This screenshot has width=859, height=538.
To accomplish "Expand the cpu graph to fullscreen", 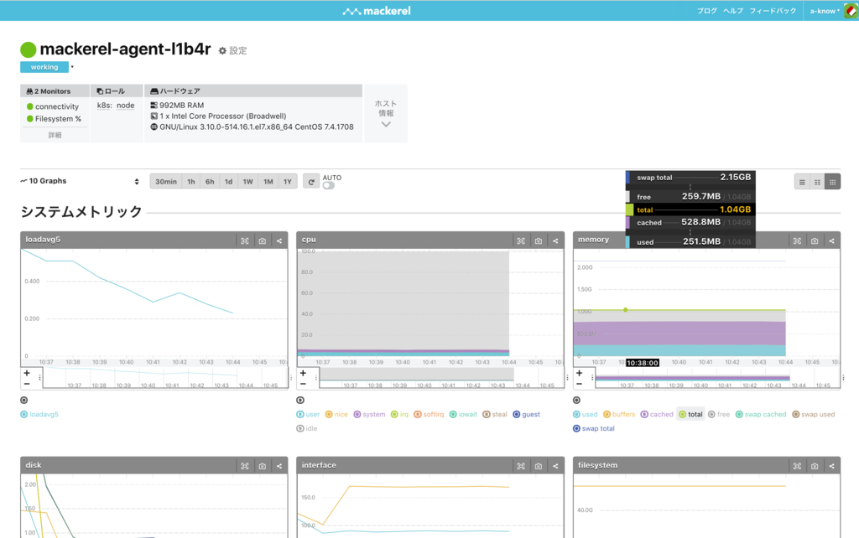I will tap(521, 241).
